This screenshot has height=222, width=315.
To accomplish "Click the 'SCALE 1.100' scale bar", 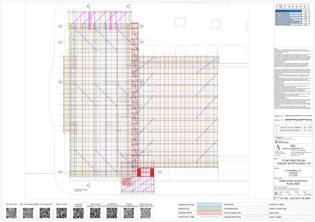I will click(299, 120).
